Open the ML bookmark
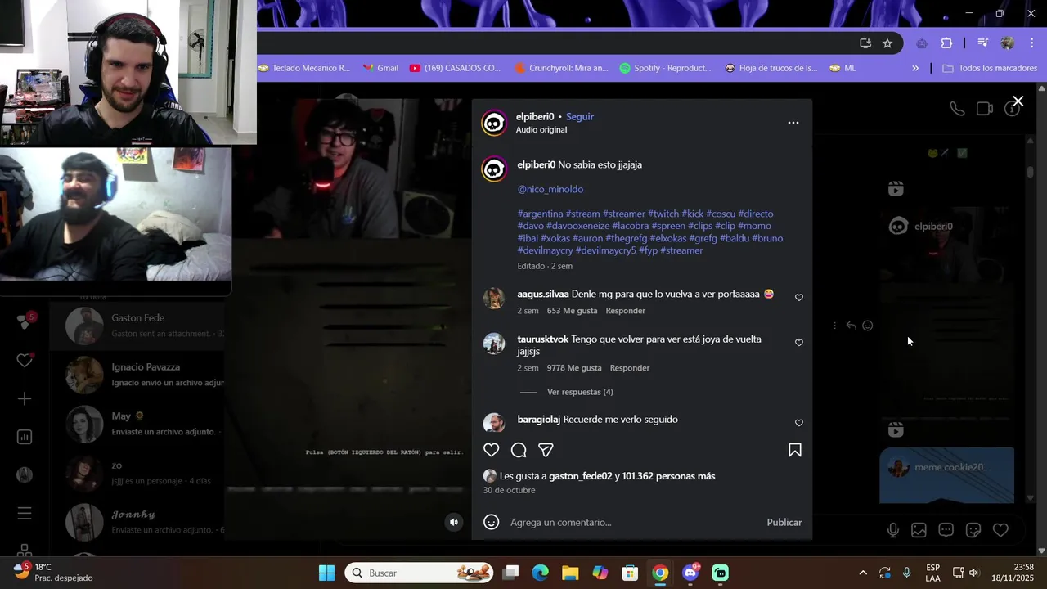 pos(843,69)
